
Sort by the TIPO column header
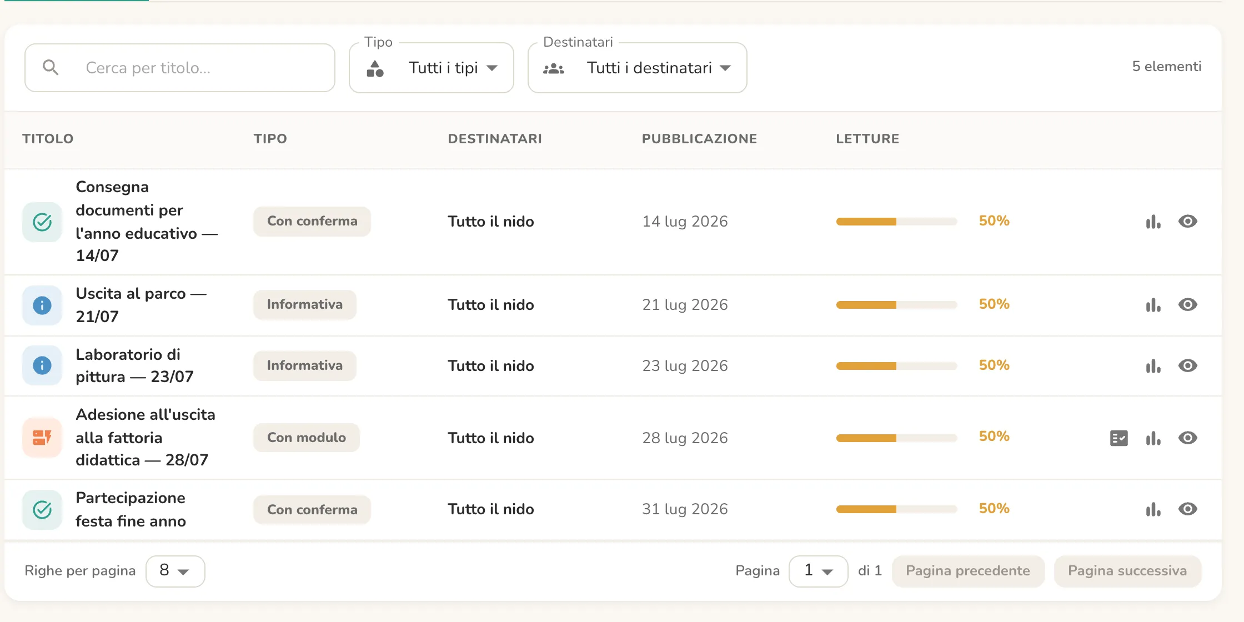pyautogui.click(x=270, y=139)
